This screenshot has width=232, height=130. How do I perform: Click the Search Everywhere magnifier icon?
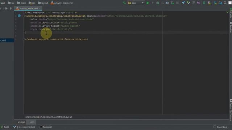click(225, 3)
